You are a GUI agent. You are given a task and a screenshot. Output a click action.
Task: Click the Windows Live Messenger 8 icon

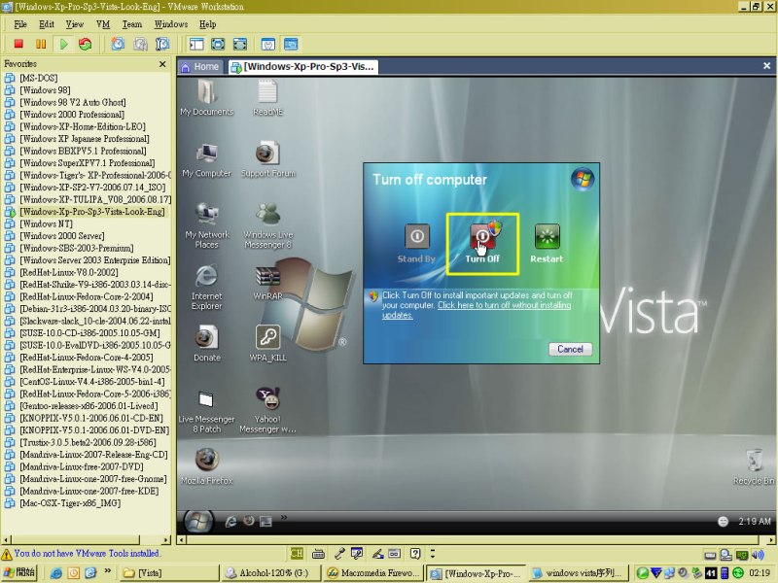pos(268,225)
